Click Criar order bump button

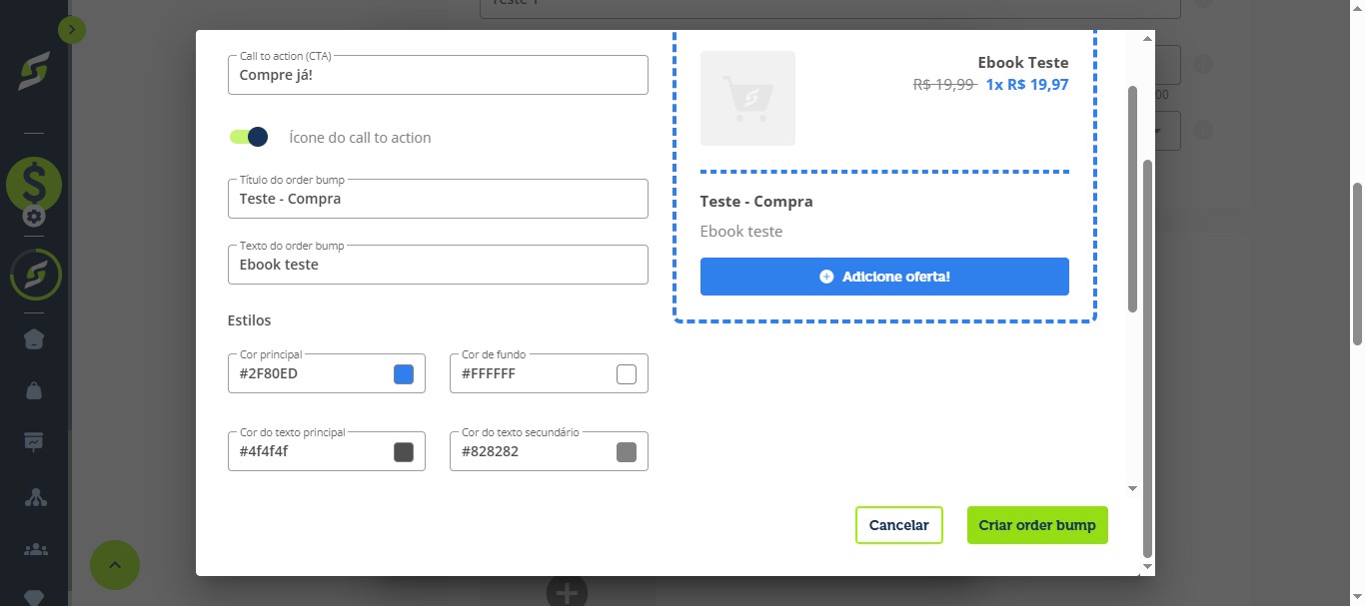pyautogui.click(x=1037, y=525)
